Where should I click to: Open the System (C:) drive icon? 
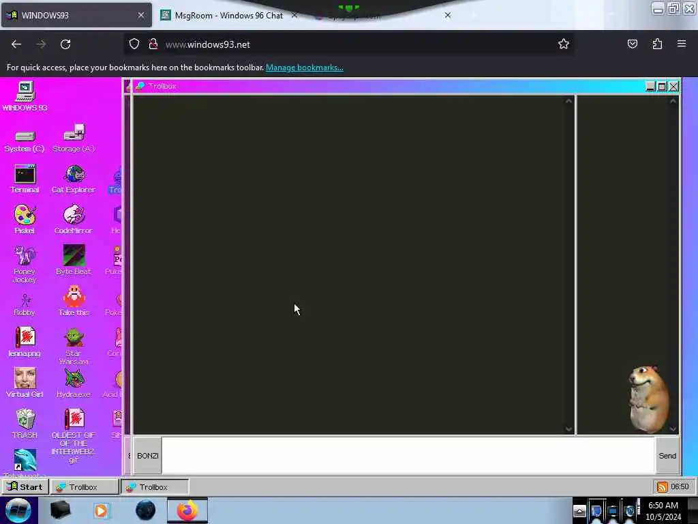click(x=25, y=141)
